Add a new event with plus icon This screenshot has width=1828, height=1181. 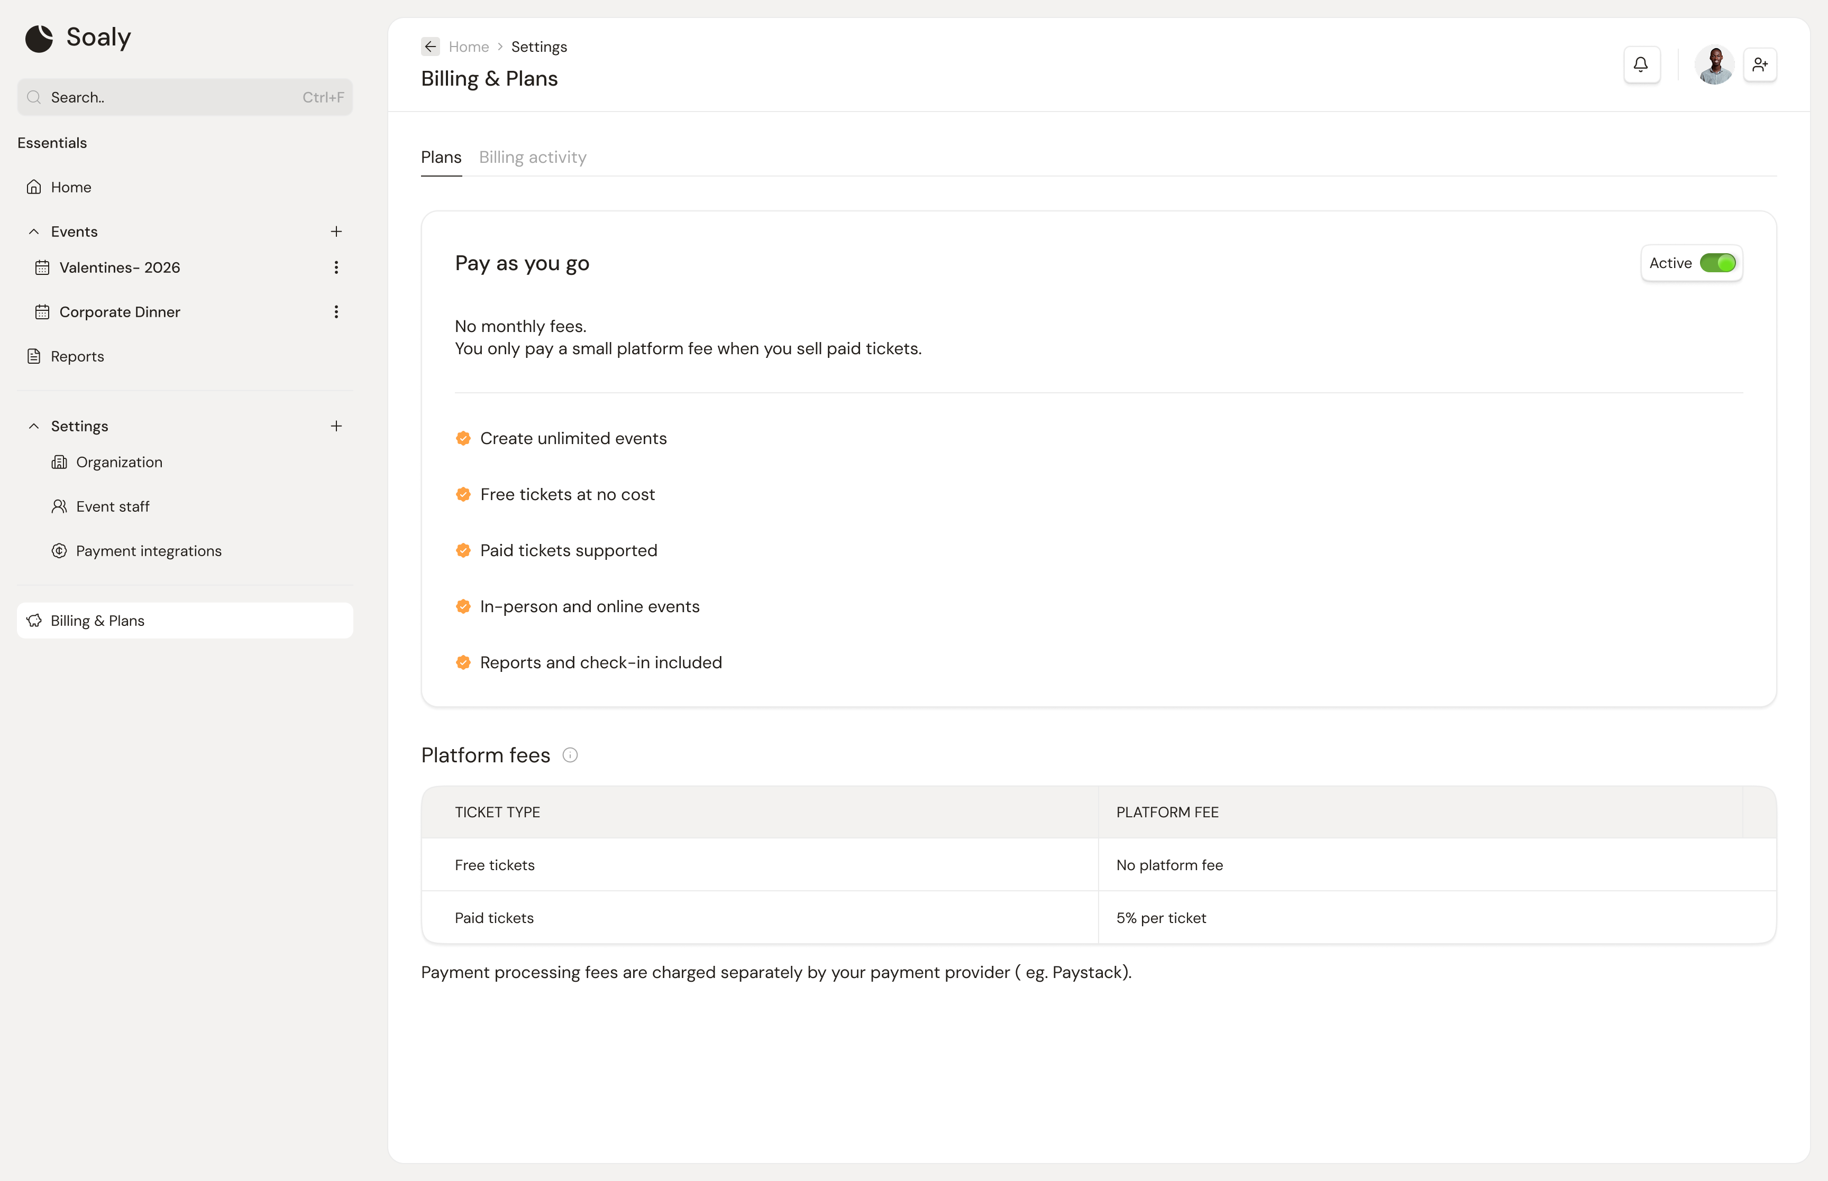(336, 232)
